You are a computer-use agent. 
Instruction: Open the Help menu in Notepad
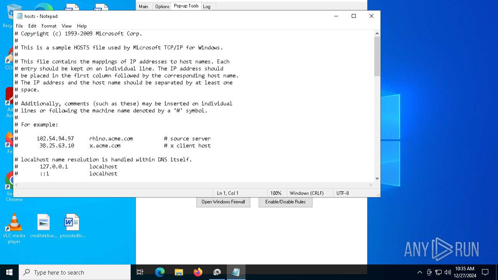[82, 26]
